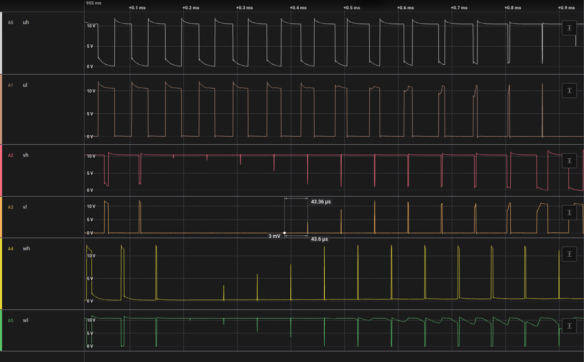The width and height of the screenshot is (584, 362).
Task: Click the '+0.5 ms' time ruler label
Action: [x=352, y=8]
